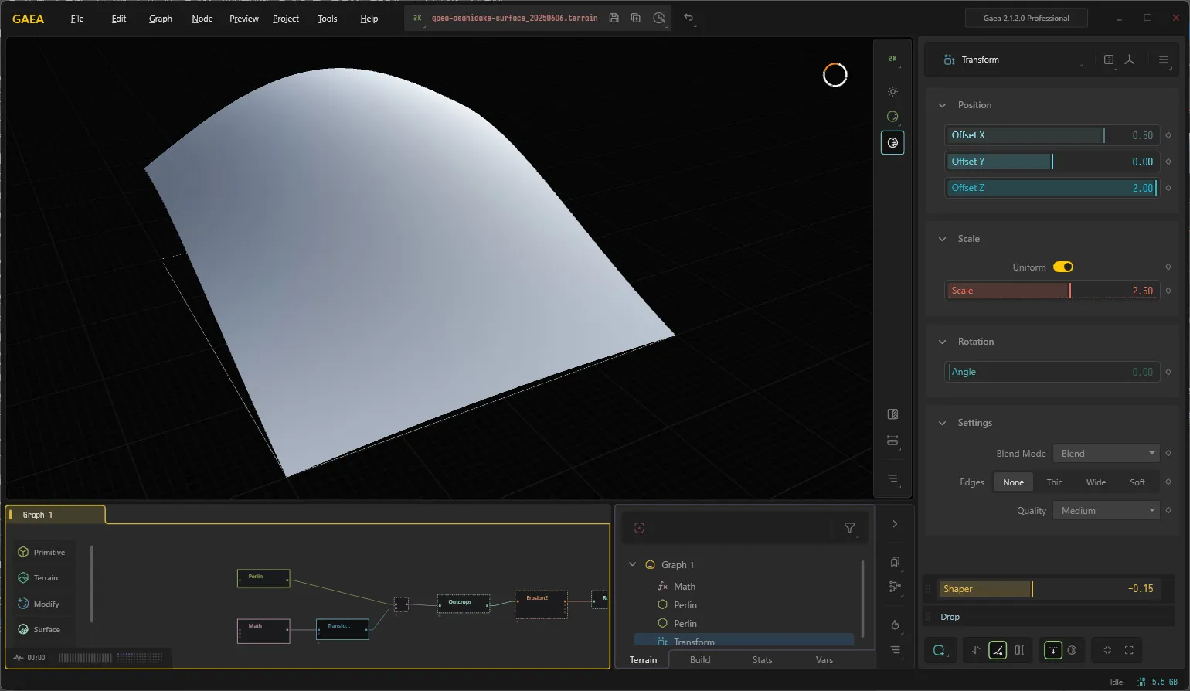Viewport: 1190px width, 691px height.
Task: Toggle the Uniform scale switch
Action: click(x=1063, y=267)
